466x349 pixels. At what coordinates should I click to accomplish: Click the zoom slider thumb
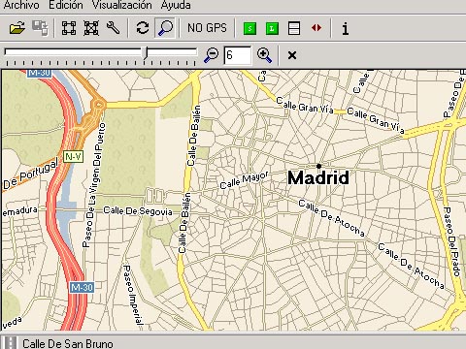(x=146, y=53)
